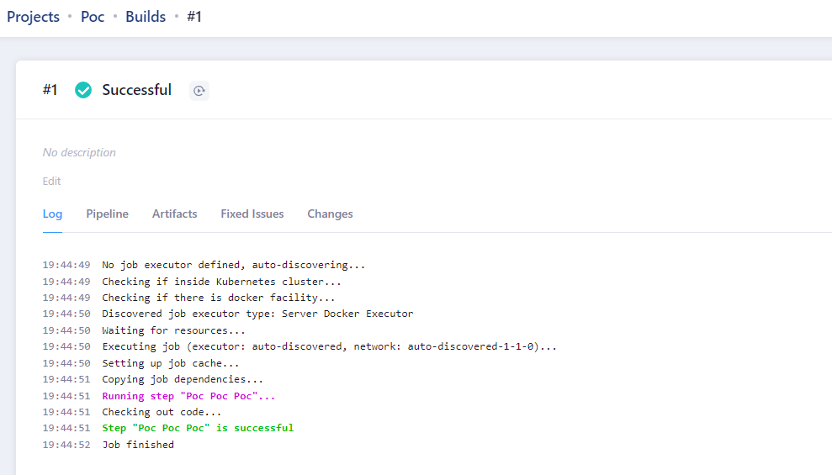
Task: Click the "No description" placeholder text
Action: 79,153
